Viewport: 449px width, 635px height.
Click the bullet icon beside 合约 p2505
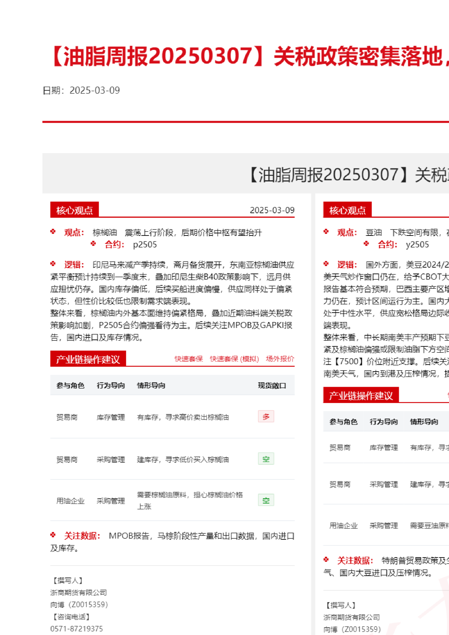pyautogui.click(x=93, y=244)
